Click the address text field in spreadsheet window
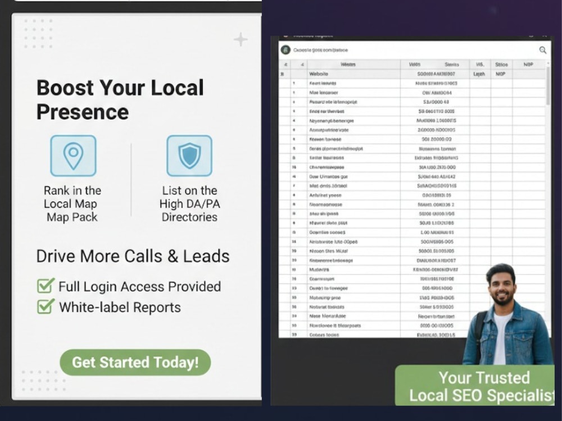562x421 pixels. coord(412,50)
